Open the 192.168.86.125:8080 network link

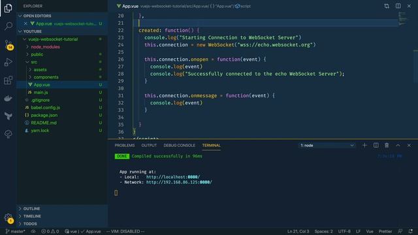pyautogui.click(x=179, y=182)
